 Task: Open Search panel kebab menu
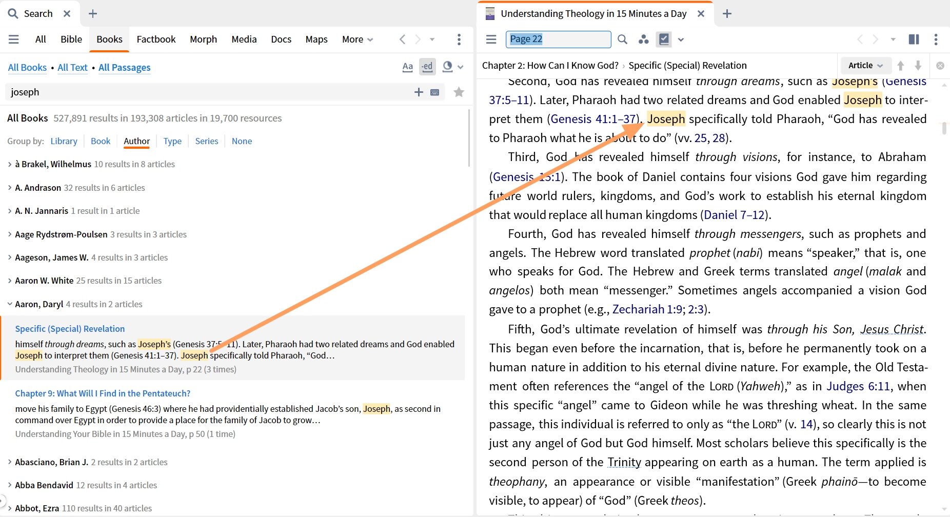pyautogui.click(x=459, y=39)
